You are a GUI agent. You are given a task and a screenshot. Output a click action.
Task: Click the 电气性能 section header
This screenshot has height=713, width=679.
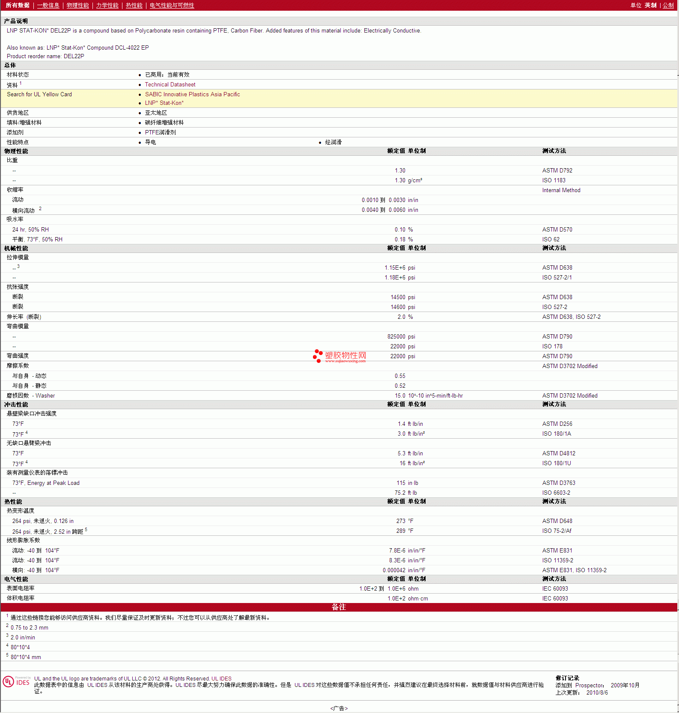coord(16,579)
